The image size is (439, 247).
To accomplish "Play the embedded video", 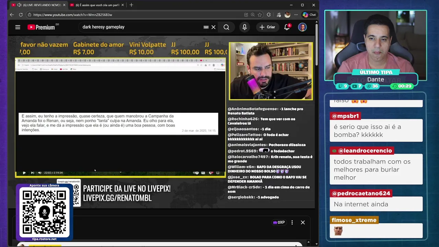I will 24,173.
